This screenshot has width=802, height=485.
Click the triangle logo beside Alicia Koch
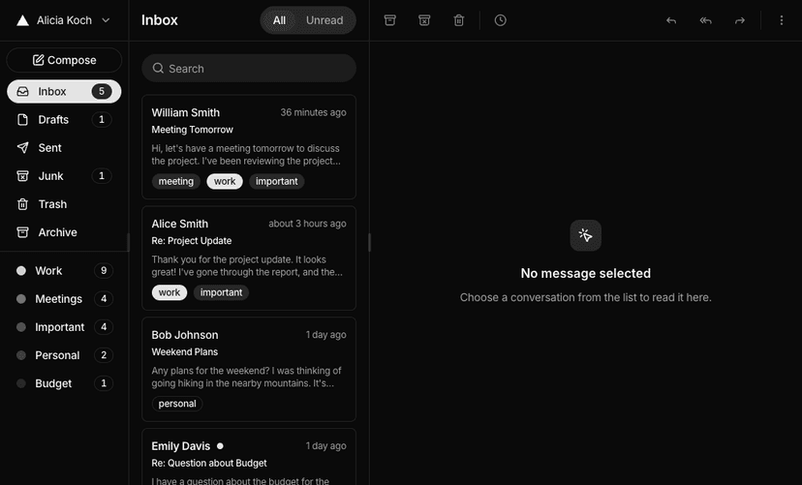(x=22, y=20)
